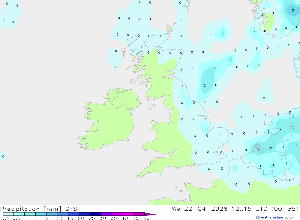
Task: Click the 20–25 mm dark blue swatch
Action: click(x=85, y=214)
